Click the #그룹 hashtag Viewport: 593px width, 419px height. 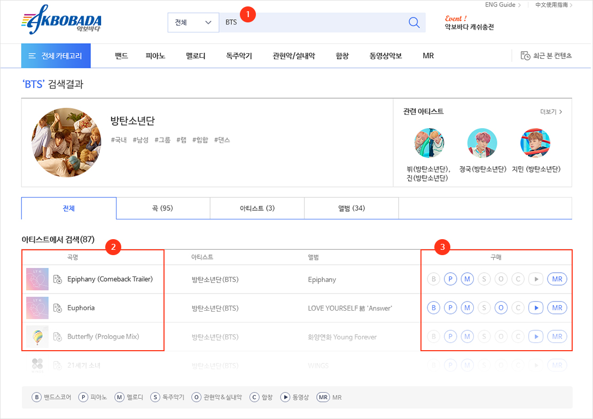click(162, 140)
